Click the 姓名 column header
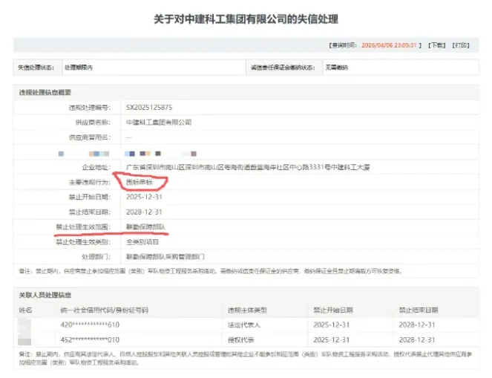The image size is (492, 378). 25,310
